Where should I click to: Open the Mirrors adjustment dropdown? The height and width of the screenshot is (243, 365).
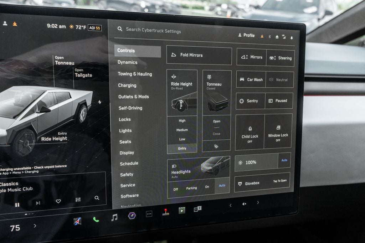click(251, 57)
